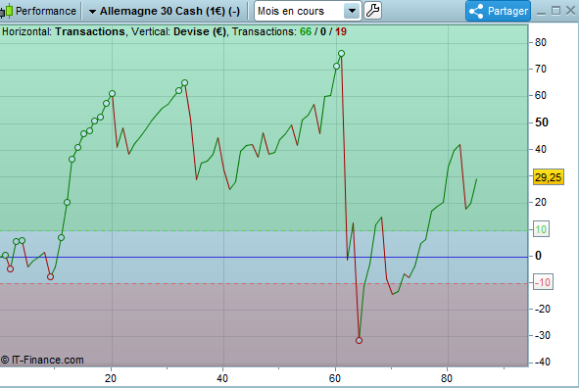Click the yellow 29,25 current value label
The width and height of the screenshot is (579, 388).
click(x=549, y=177)
